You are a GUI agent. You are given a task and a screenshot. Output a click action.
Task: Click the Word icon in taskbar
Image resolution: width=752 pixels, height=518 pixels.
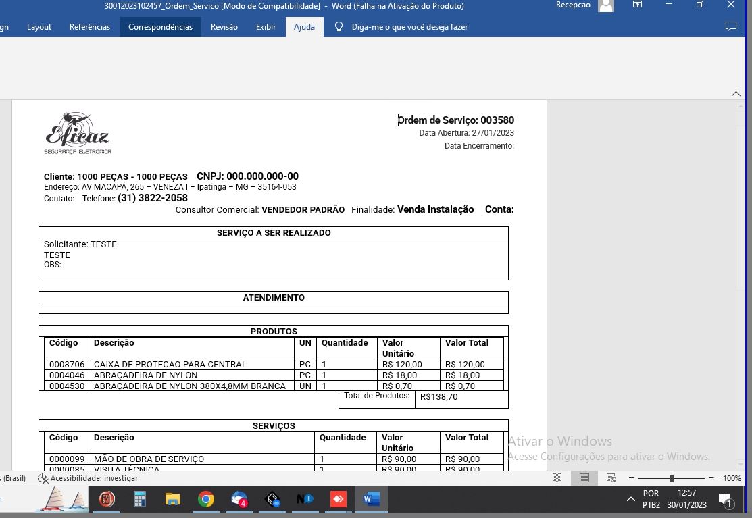pyautogui.click(x=371, y=499)
